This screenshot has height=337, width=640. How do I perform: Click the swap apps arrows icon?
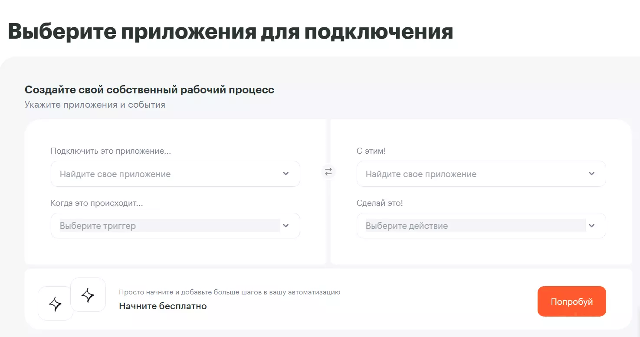(328, 172)
